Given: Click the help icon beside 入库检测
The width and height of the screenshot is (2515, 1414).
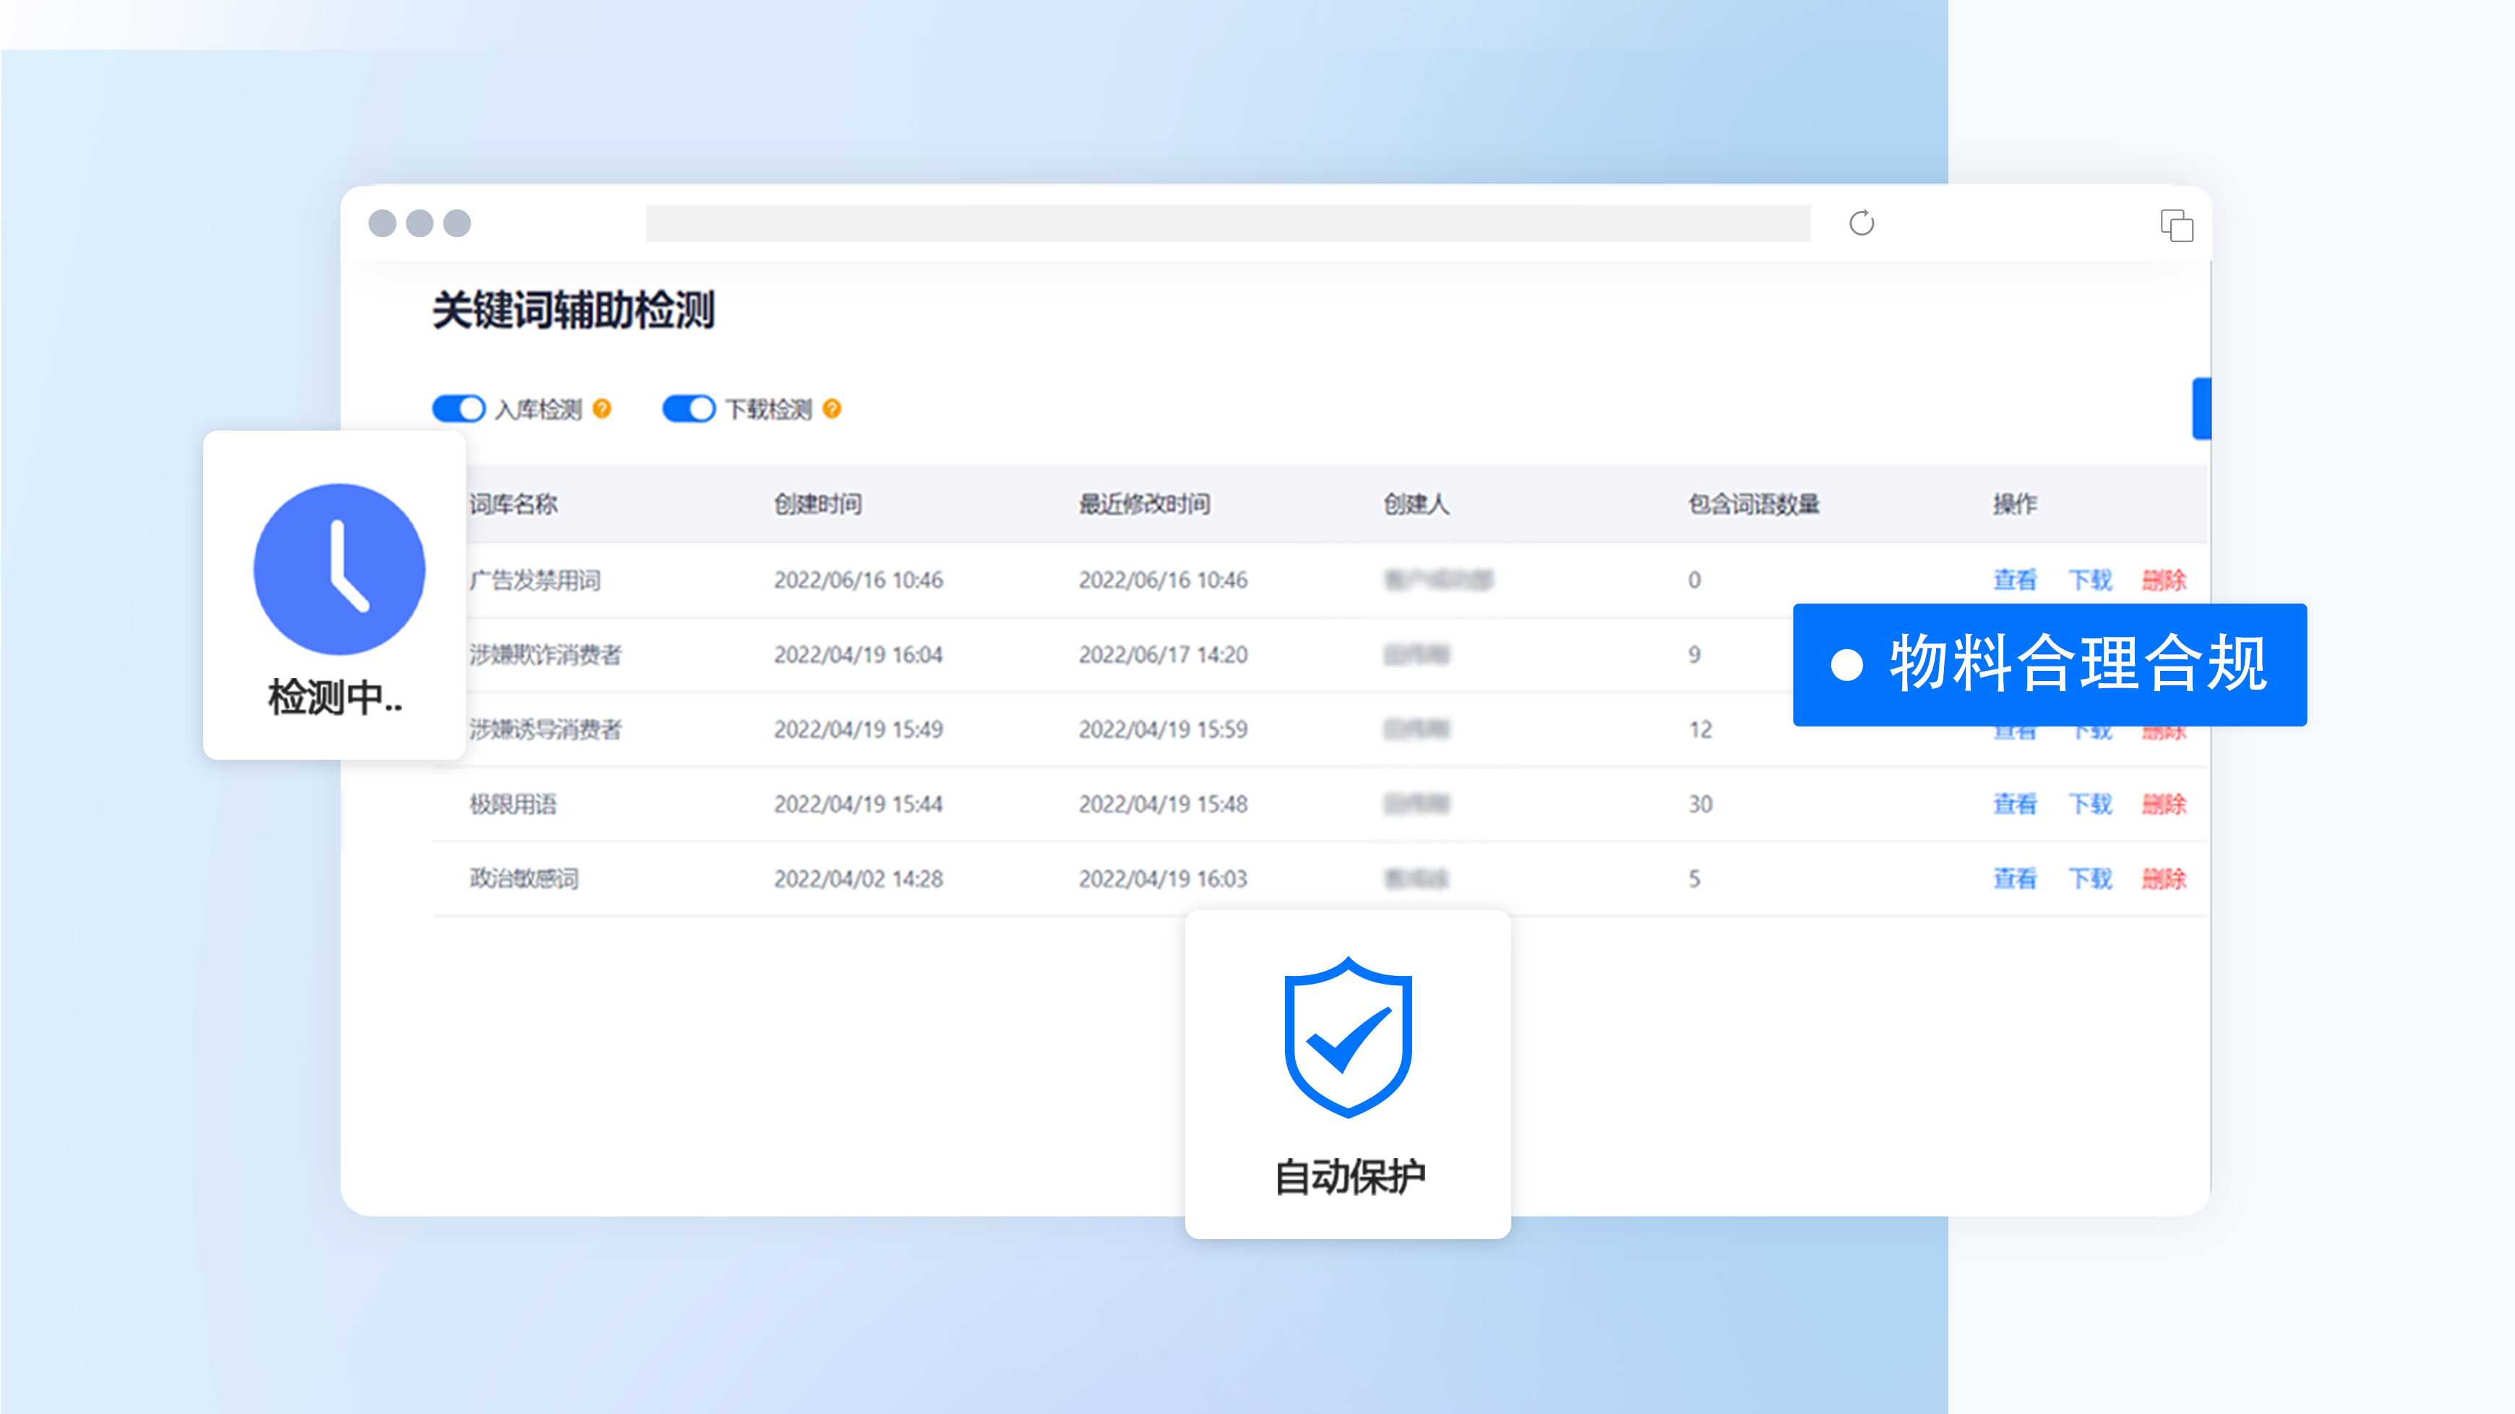Looking at the screenshot, I should tap(603, 408).
